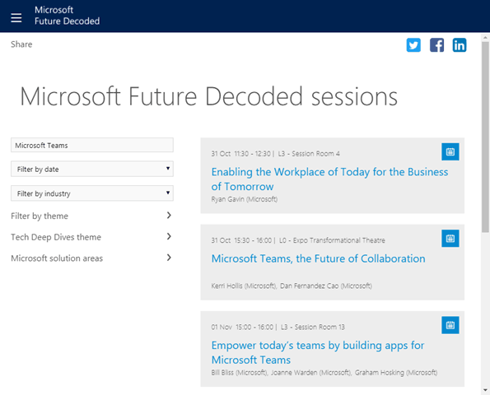Click speaker name Dan Fernandez Cao (Microsoft)

click(326, 286)
